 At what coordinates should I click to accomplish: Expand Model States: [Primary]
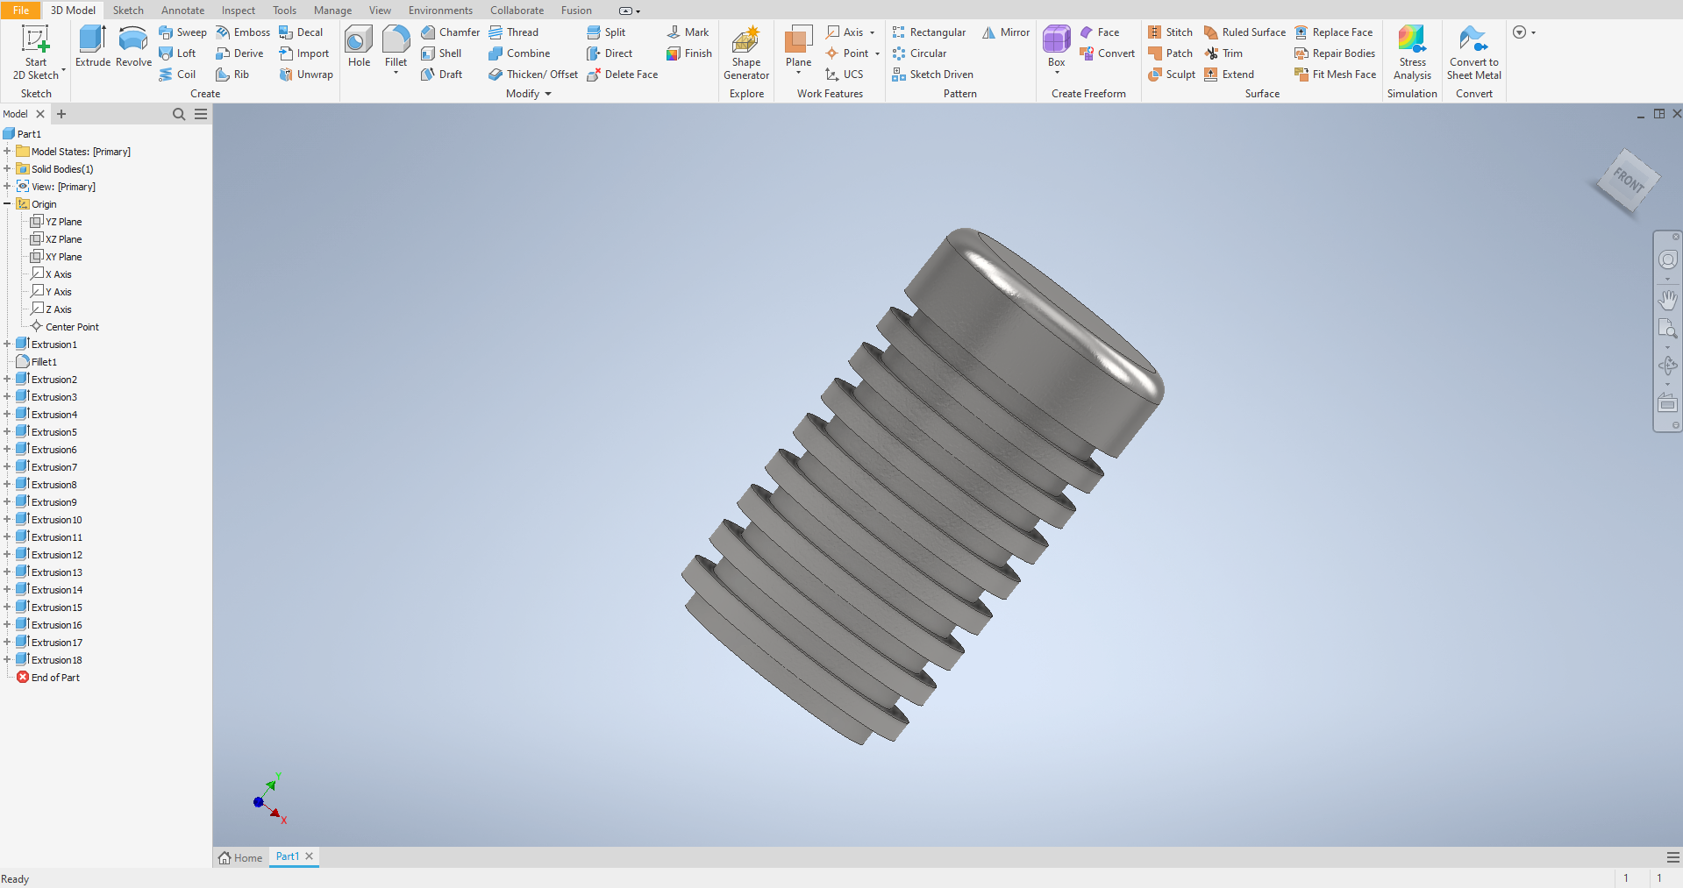pos(7,152)
